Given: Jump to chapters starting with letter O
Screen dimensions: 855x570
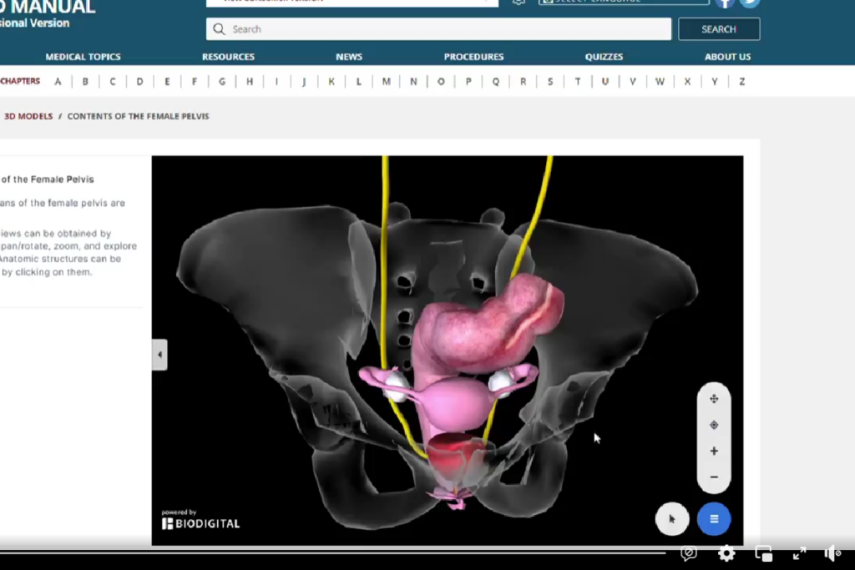Looking at the screenshot, I should [441, 82].
